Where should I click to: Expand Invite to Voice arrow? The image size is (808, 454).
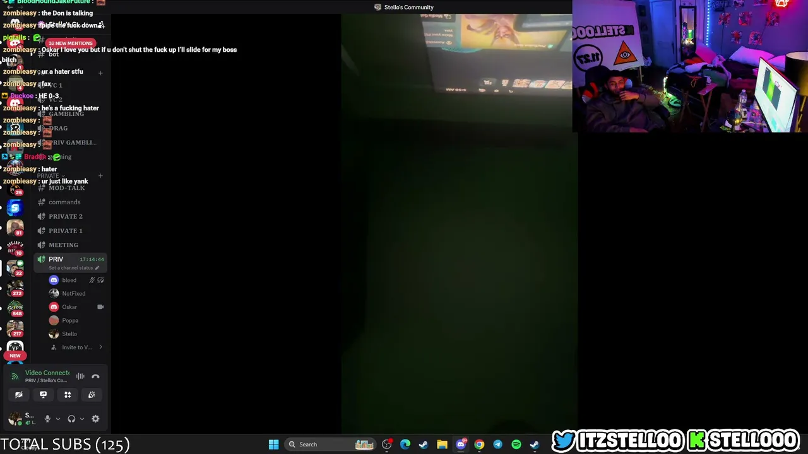(x=100, y=347)
